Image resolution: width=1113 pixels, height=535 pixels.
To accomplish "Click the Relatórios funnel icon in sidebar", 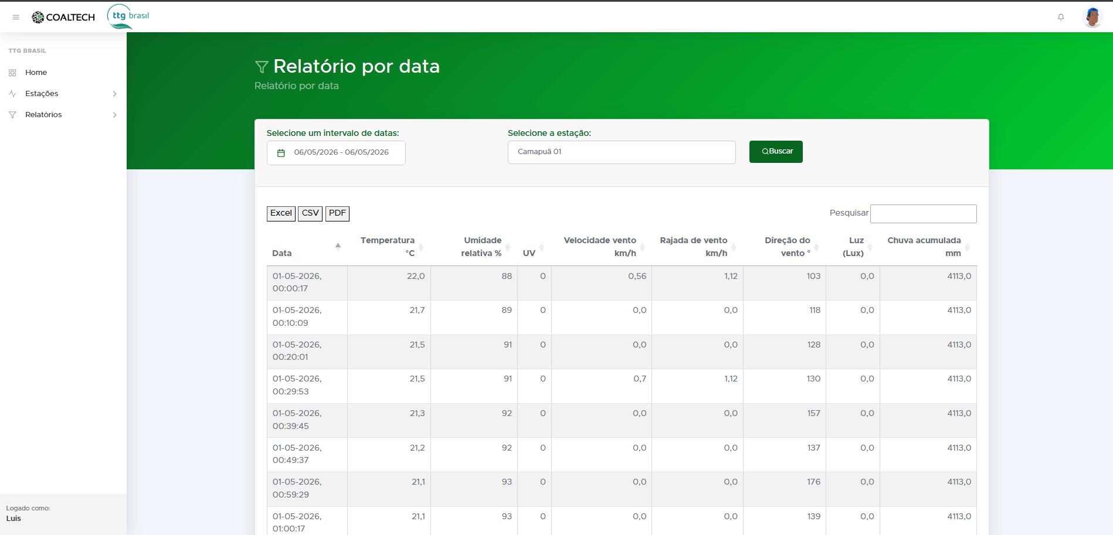I will point(12,115).
